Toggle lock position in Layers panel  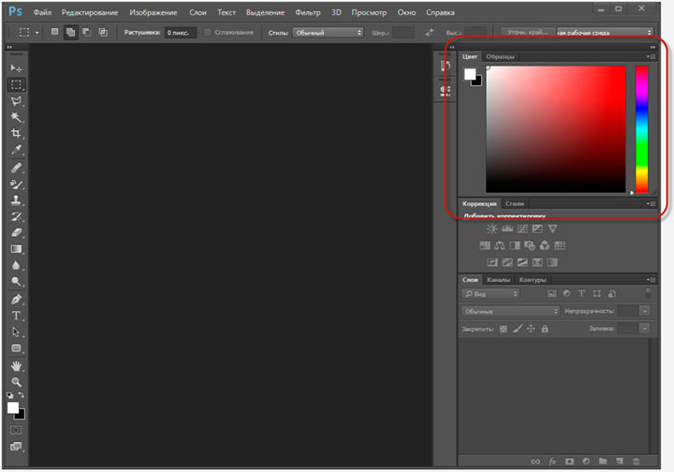(x=532, y=329)
